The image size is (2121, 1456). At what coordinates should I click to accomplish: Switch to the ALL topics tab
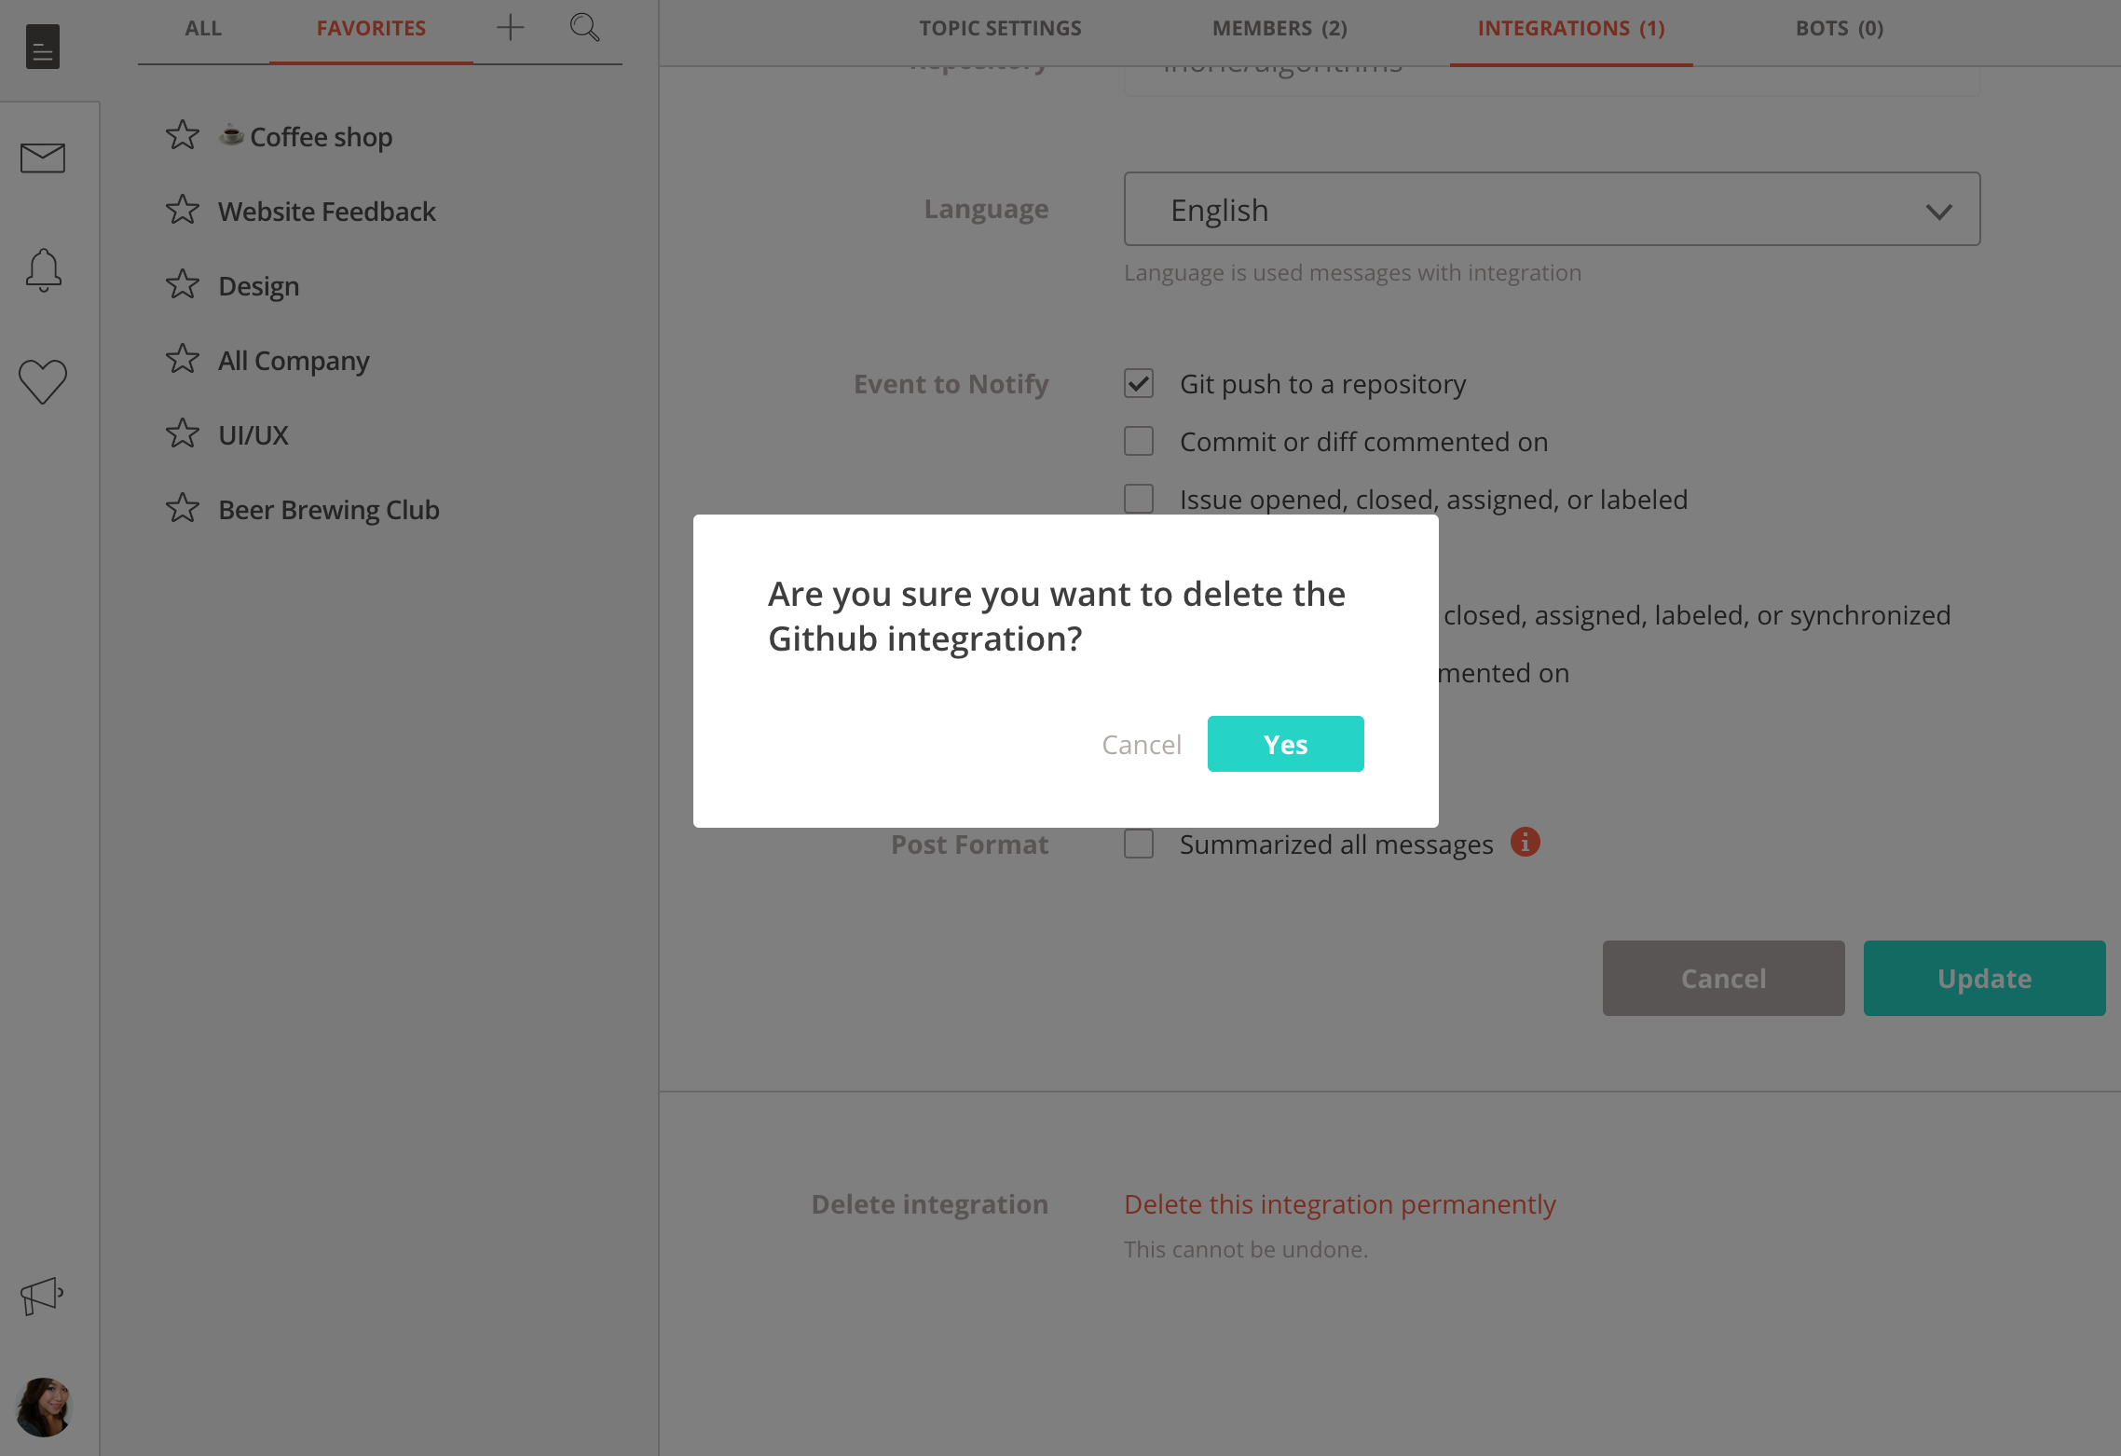pyautogui.click(x=203, y=28)
